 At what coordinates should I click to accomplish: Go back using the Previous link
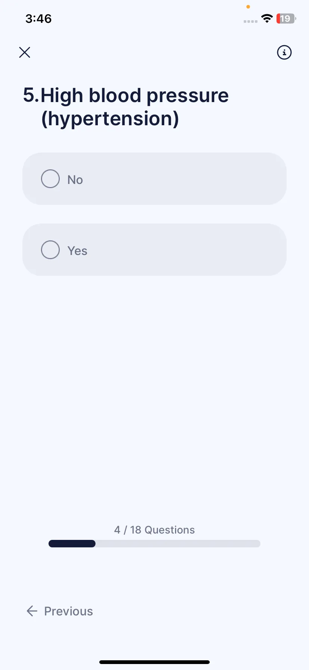tap(60, 611)
